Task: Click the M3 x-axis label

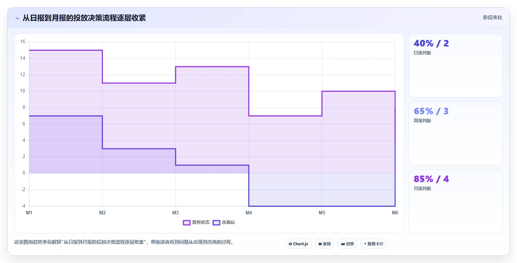Action: [175, 213]
